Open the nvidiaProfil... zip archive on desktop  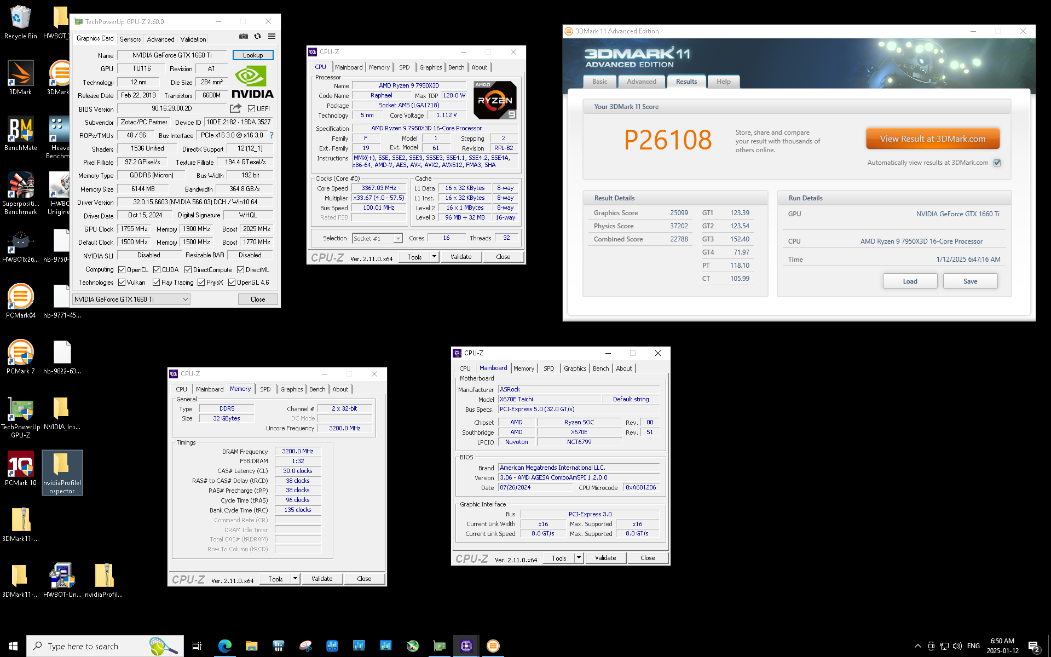point(104,581)
